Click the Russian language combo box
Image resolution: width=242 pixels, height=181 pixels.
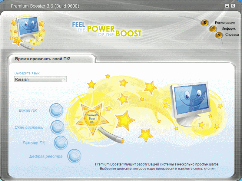(x=41, y=79)
